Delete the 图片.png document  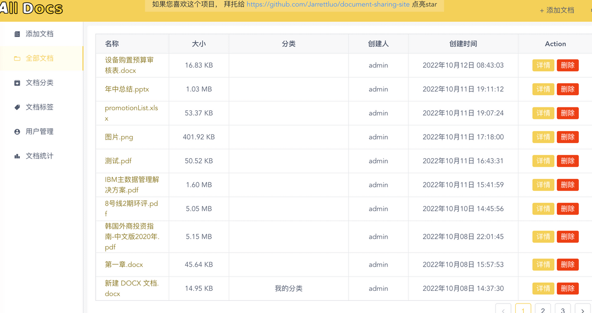pos(568,137)
